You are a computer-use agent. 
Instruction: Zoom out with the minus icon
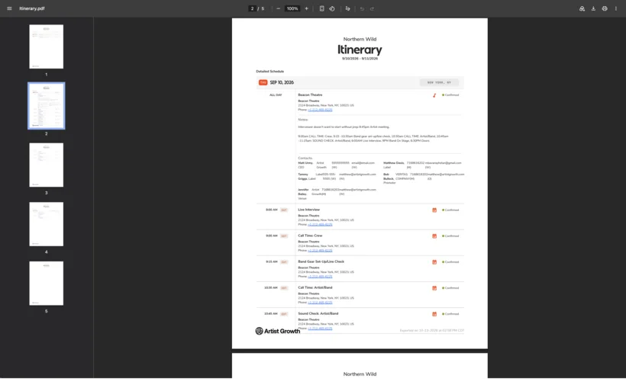coord(279,8)
